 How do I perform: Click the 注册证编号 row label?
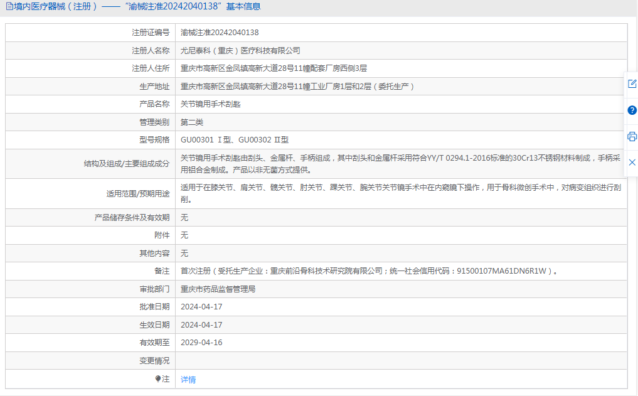click(x=151, y=33)
